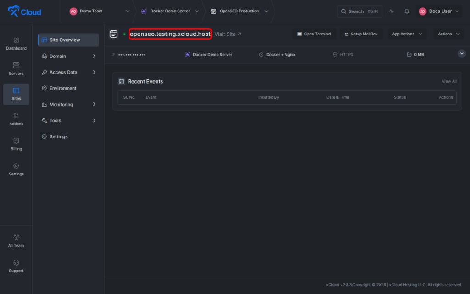Expand the Docker Demo Server breadcrumb dropdown
470x294 pixels.
pyautogui.click(x=196, y=11)
